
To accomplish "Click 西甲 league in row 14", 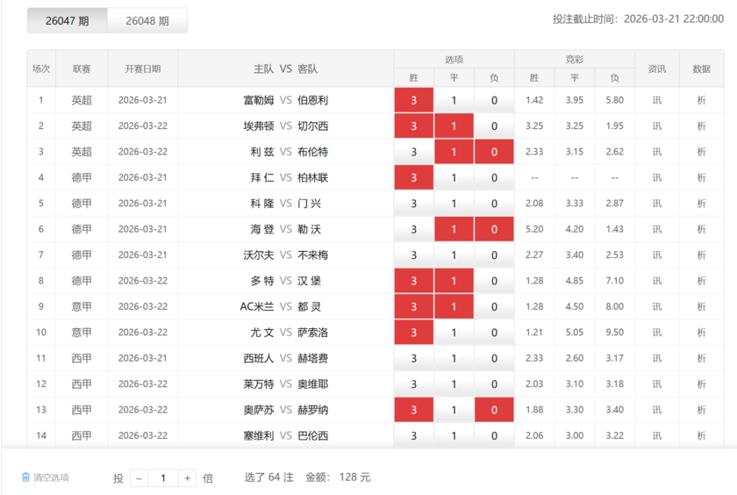I will [x=82, y=436].
